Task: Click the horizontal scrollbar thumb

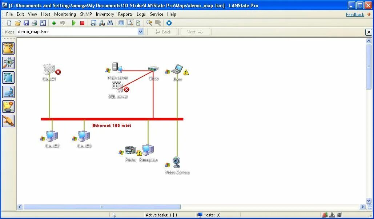Action: (102, 207)
